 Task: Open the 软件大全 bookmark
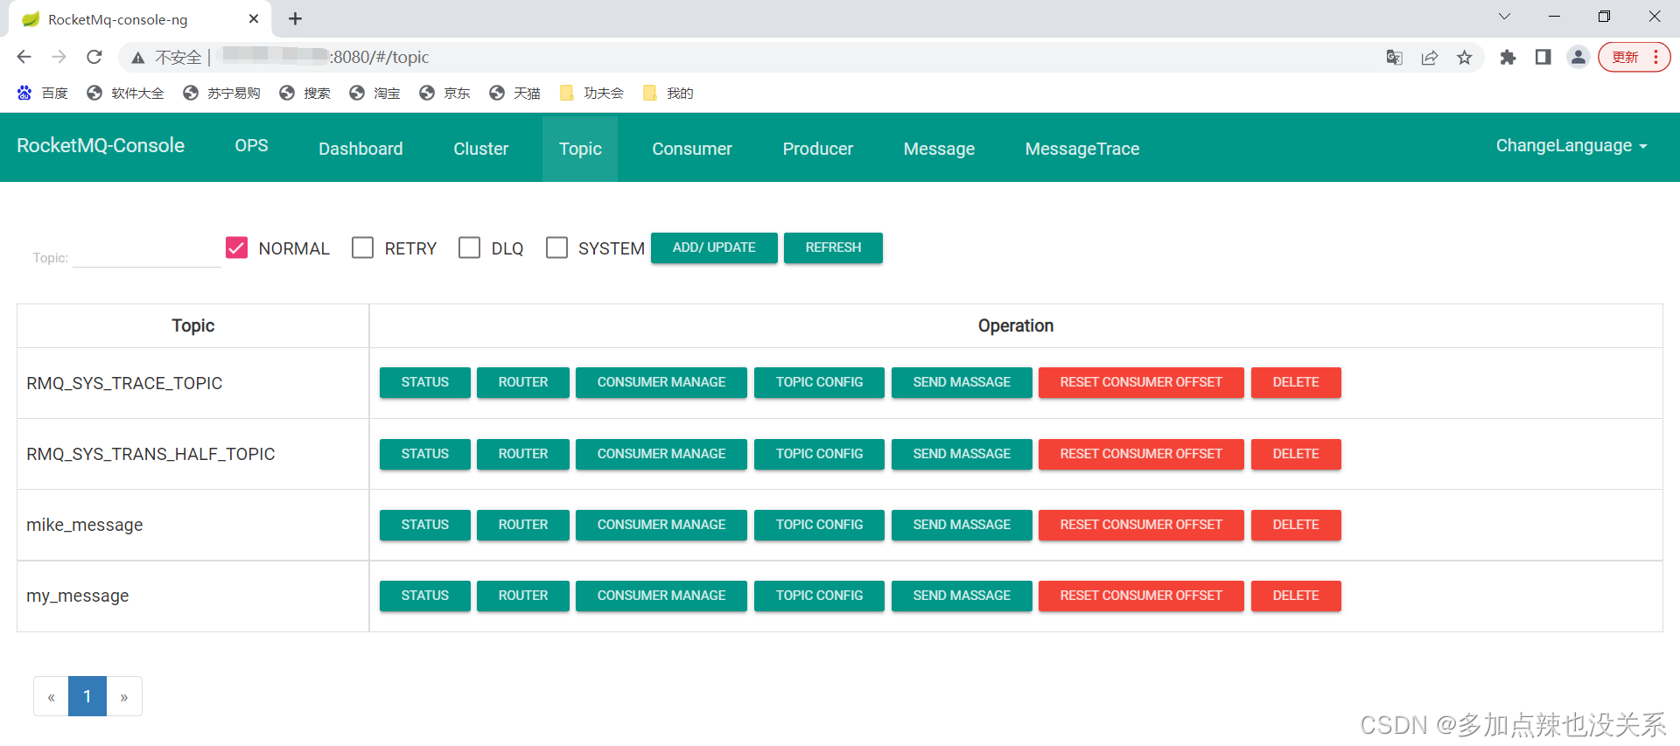point(125,93)
